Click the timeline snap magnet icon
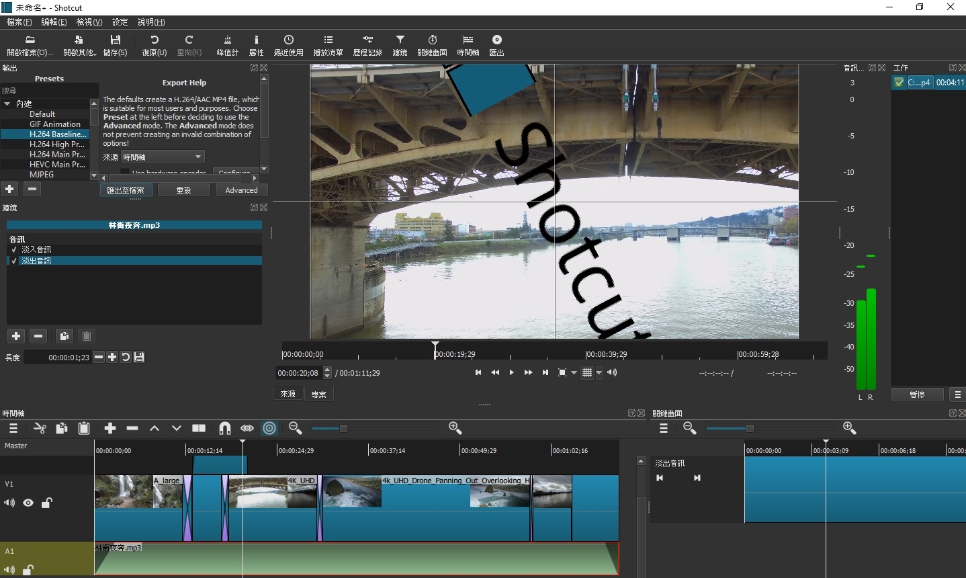The width and height of the screenshot is (966, 578). [224, 428]
